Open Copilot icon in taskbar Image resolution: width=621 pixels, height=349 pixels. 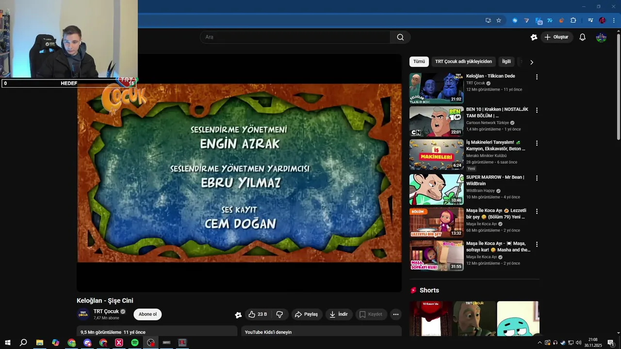click(55, 343)
